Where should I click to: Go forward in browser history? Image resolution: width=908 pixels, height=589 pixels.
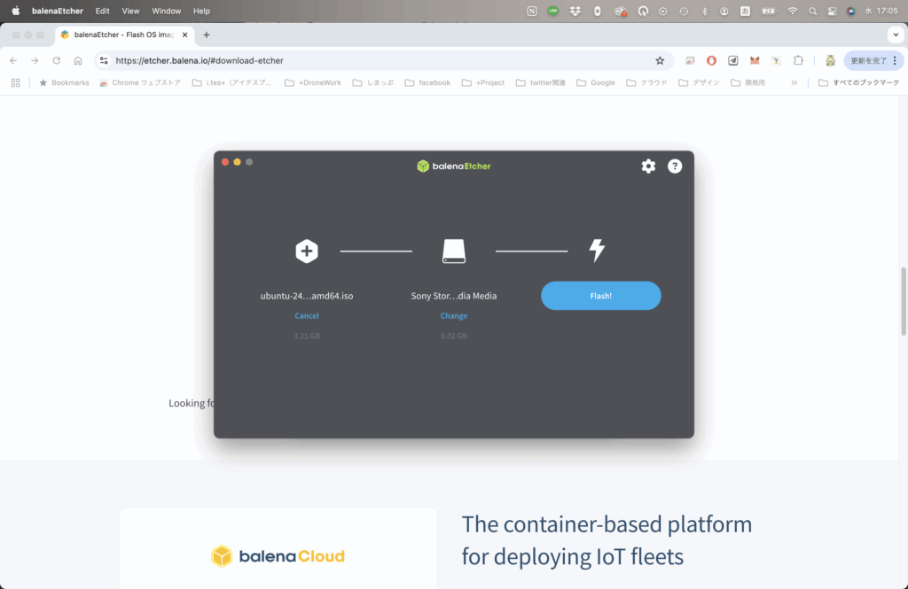[x=35, y=60]
